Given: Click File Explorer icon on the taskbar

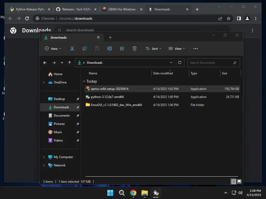Looking at the screenshot, I should pos(145,193).
